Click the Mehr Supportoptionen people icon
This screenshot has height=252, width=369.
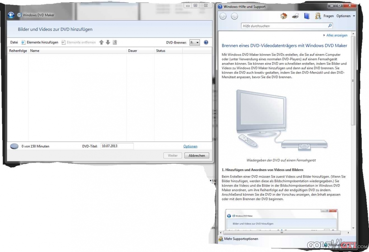pyautogui.click(x=221, y=239)
